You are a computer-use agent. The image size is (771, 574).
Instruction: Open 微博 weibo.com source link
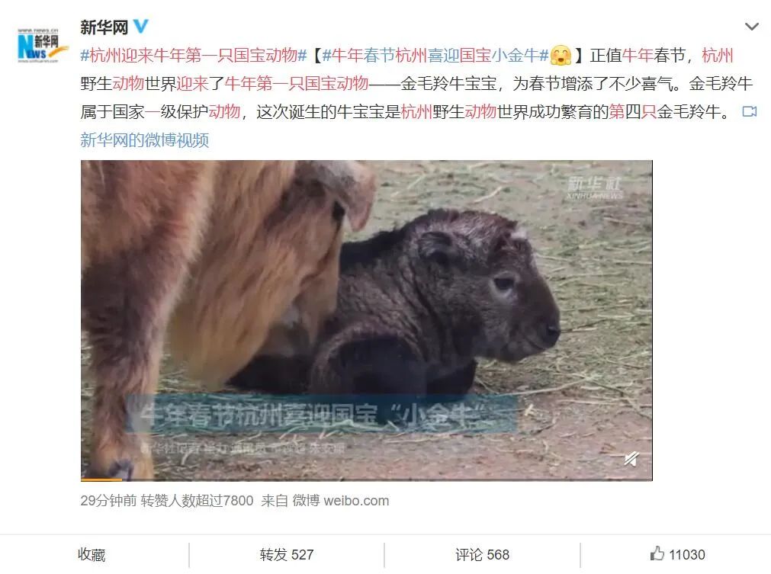(340, 501)
